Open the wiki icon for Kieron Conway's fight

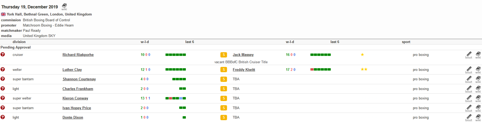[x=478, y=99]
